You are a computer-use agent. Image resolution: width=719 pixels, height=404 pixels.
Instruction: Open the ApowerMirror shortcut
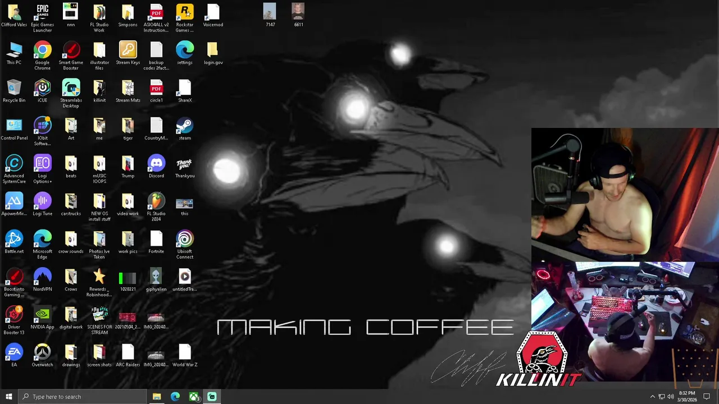pos(14,204)
